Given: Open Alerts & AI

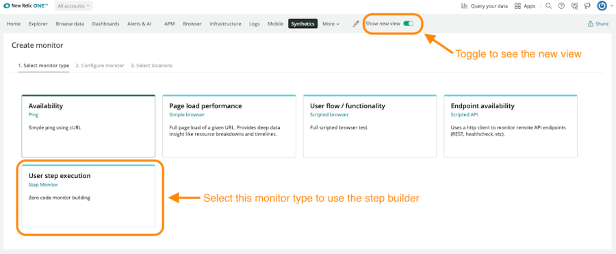Looking at the screenshot, I should pos(139,23).
